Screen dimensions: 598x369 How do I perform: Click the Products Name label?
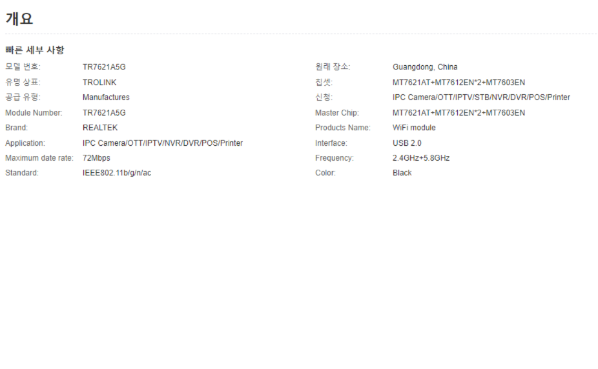[343, 128]
